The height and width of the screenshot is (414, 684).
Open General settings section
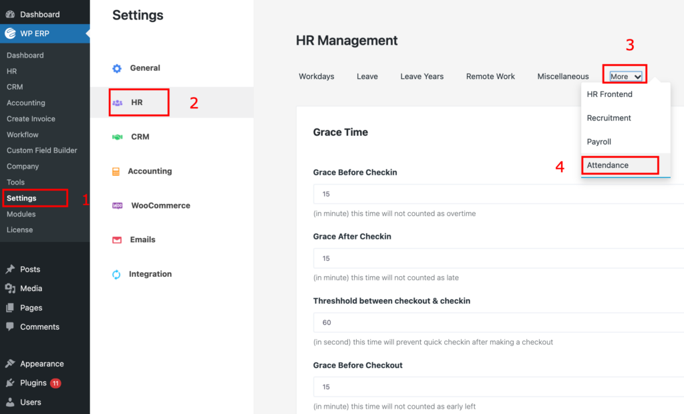(145, 68)
